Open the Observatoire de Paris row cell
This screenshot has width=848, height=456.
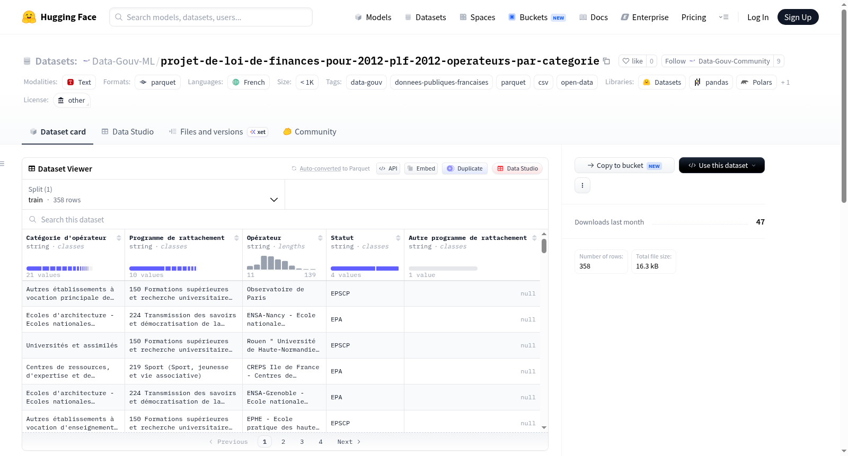284,293
